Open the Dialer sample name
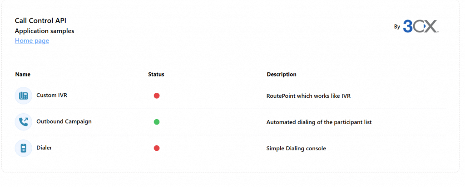This screenshot has width=465, height=187. pos(44,148)
